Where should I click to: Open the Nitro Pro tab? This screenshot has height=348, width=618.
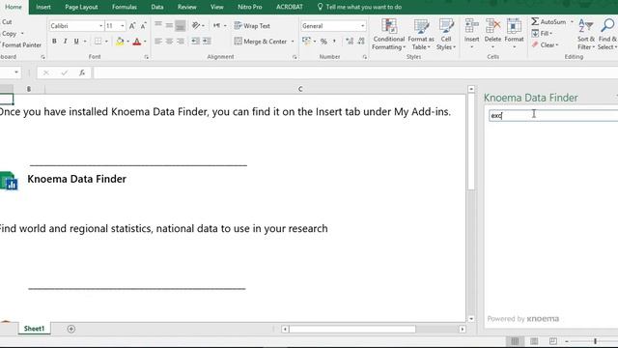click(x=250, y=7)
